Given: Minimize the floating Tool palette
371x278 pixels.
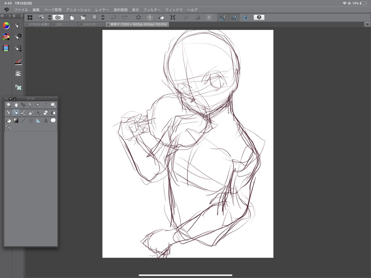Looking at the screenshot, I should click(15, 98).
